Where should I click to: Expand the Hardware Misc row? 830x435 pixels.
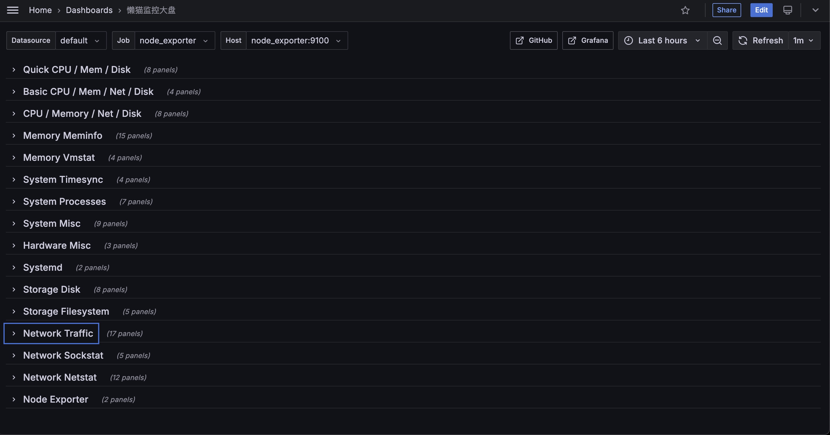[57, 246]
